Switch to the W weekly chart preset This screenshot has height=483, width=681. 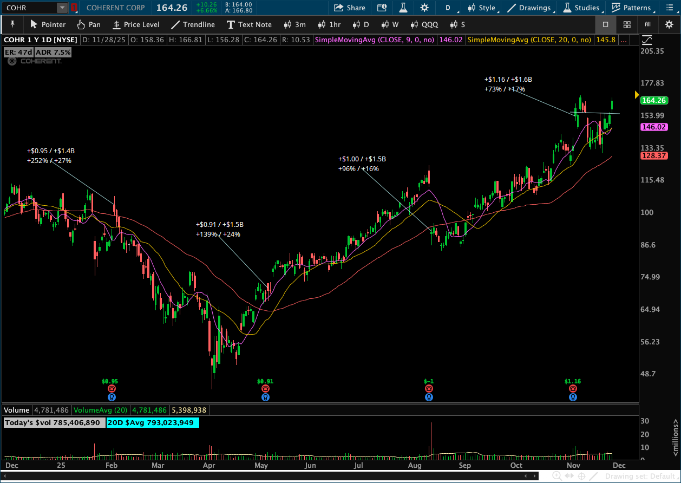pyautogui.click(x=390, y=24)
